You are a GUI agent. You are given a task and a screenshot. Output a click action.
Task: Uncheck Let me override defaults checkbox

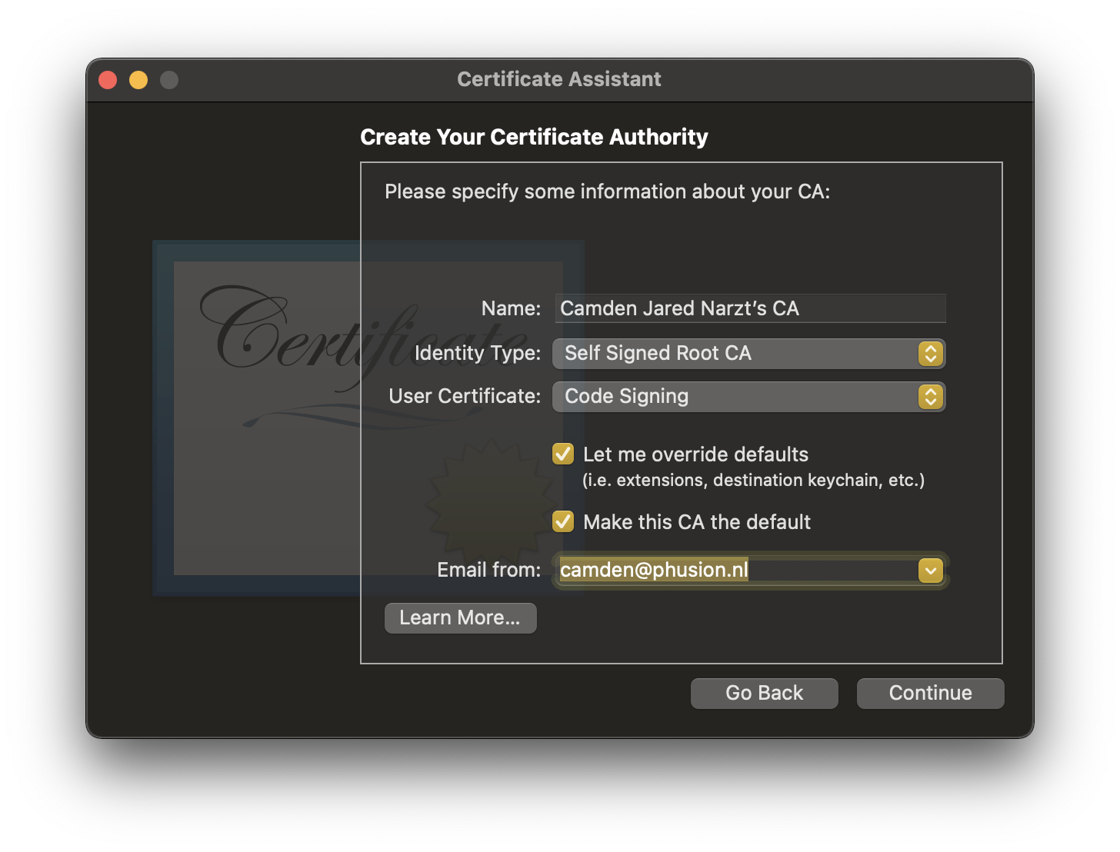(x=563, y=454)
